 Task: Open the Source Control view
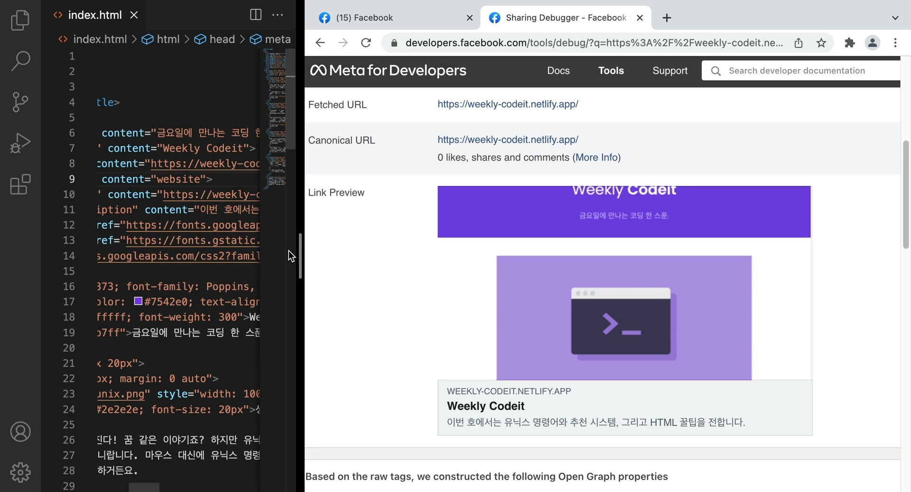point(20,102)
